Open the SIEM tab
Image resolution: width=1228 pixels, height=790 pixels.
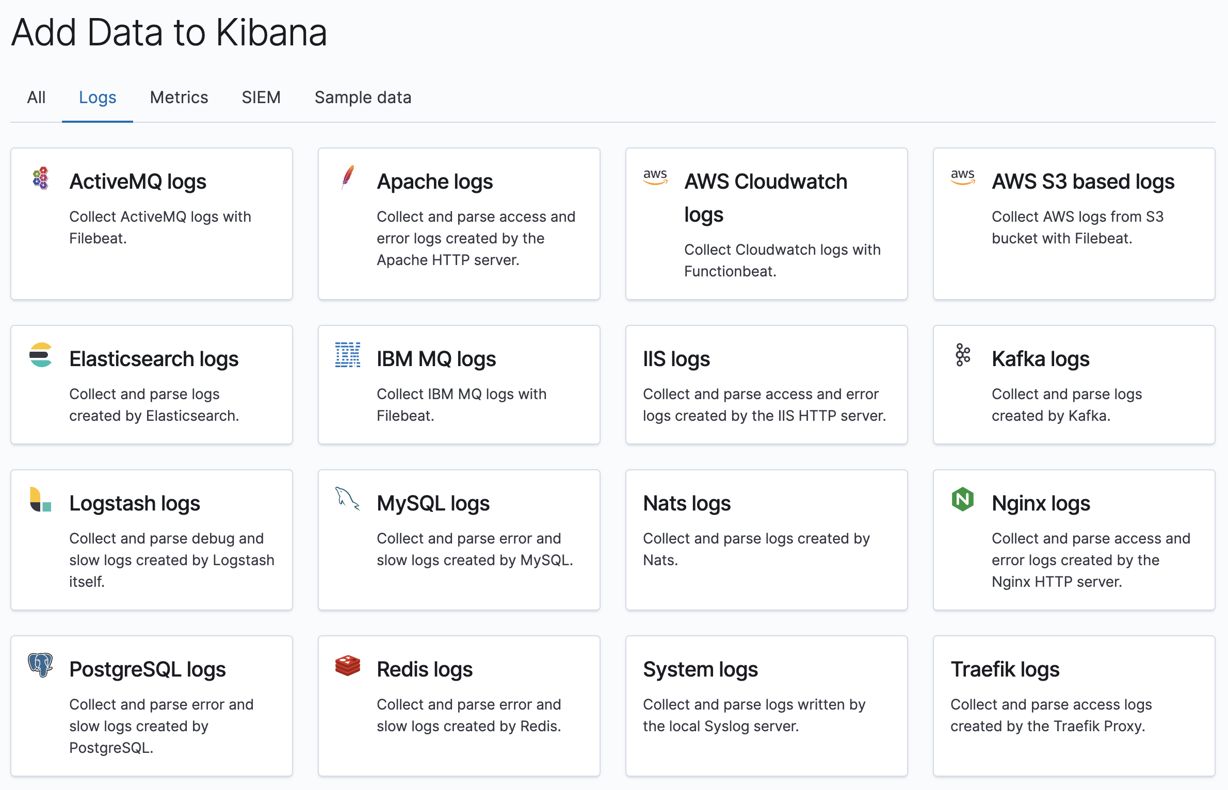click(261, 97)
